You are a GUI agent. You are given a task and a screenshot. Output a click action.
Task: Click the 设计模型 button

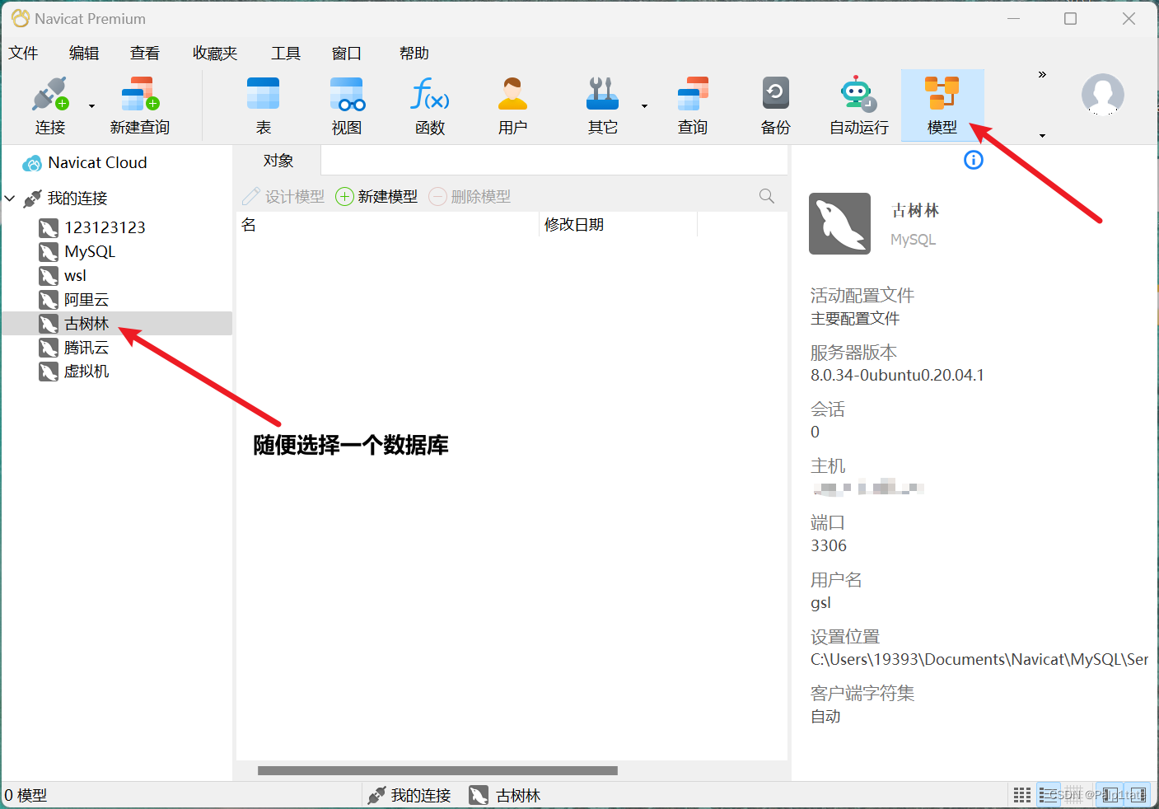coord(283,196)
